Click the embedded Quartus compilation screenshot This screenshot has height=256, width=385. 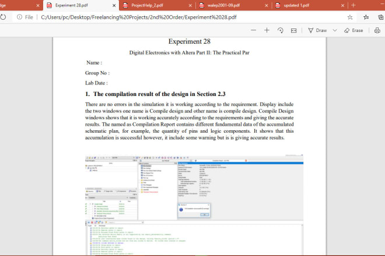(x=194, y=205)
